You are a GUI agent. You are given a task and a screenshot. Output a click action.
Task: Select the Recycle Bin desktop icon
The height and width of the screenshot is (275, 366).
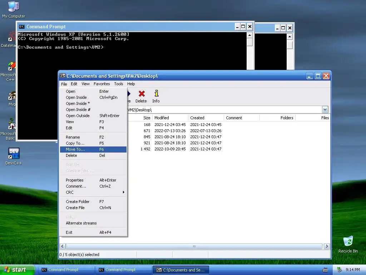(348, 244)
